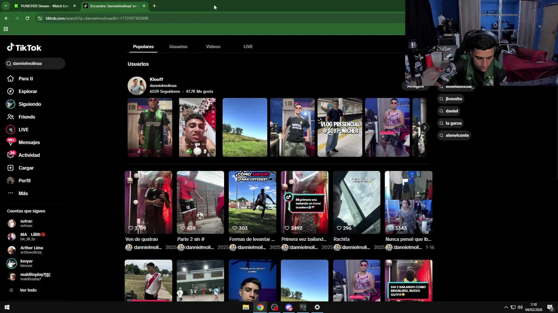Open the Rachita video thumbnail
The width and height of the screenshot is (558, 313).
[x=357, y=203]
